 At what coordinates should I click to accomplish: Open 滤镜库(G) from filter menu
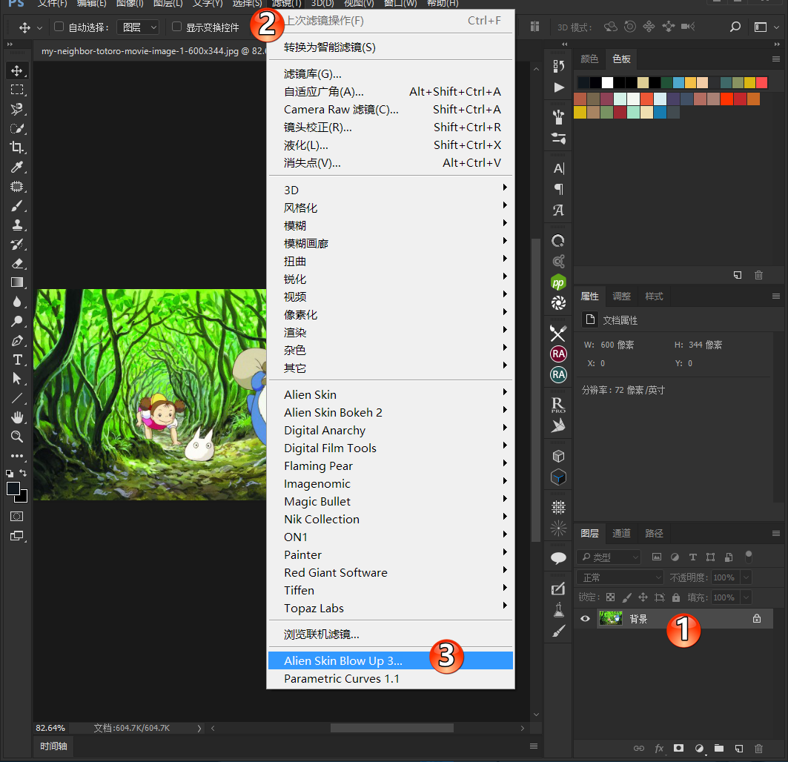coord(391,74)
